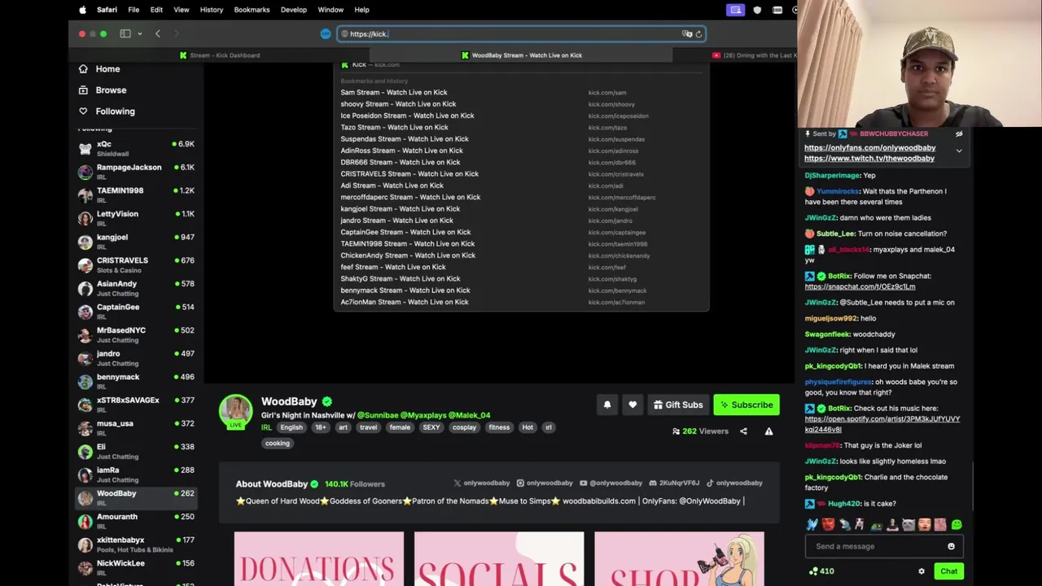Screen dimensions: 1042x586
Task: Open the Apple menu
Action: coord(82,10)
